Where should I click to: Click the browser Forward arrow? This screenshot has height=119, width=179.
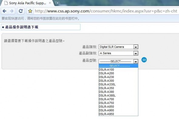[12, 11]
